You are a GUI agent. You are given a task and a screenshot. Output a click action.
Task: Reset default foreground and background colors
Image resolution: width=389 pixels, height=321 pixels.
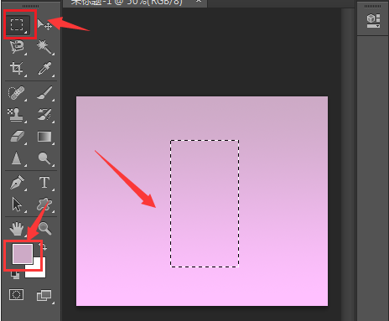pyautogui.click(x=15, y=275)
